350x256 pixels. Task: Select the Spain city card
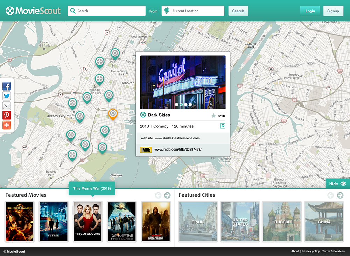[198, 222]
